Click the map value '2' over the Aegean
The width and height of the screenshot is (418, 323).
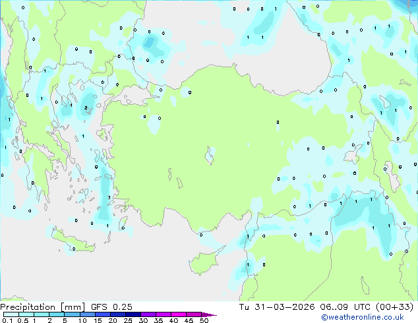pos(86,107)
